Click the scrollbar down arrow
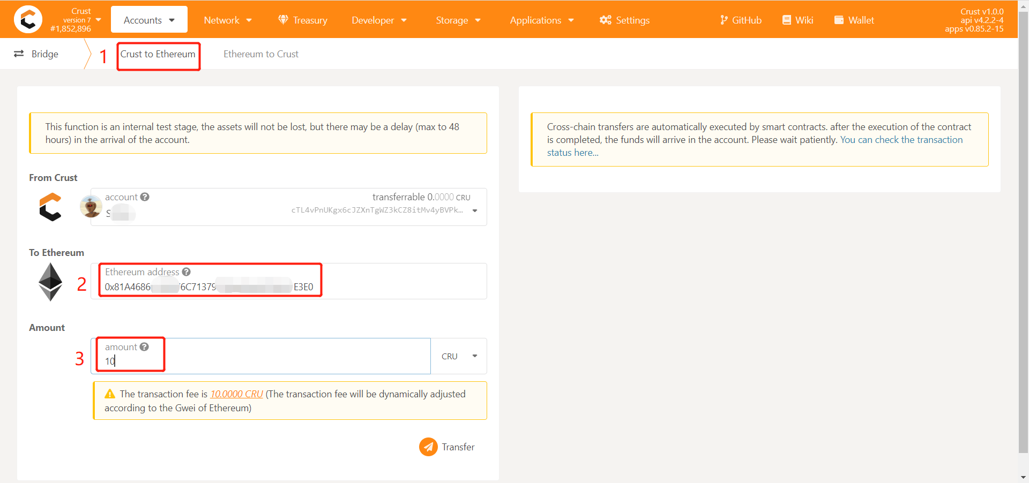 pos(1023,477)
